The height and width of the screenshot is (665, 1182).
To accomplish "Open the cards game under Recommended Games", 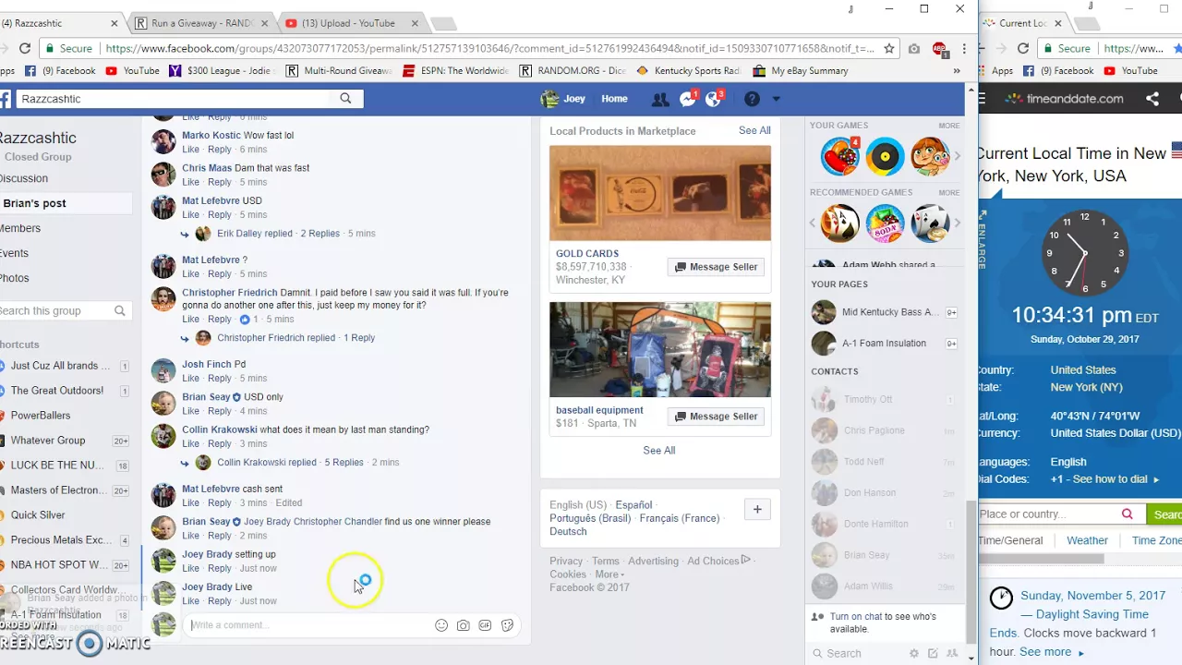I will pyautogui.click(x=840, y=223).
